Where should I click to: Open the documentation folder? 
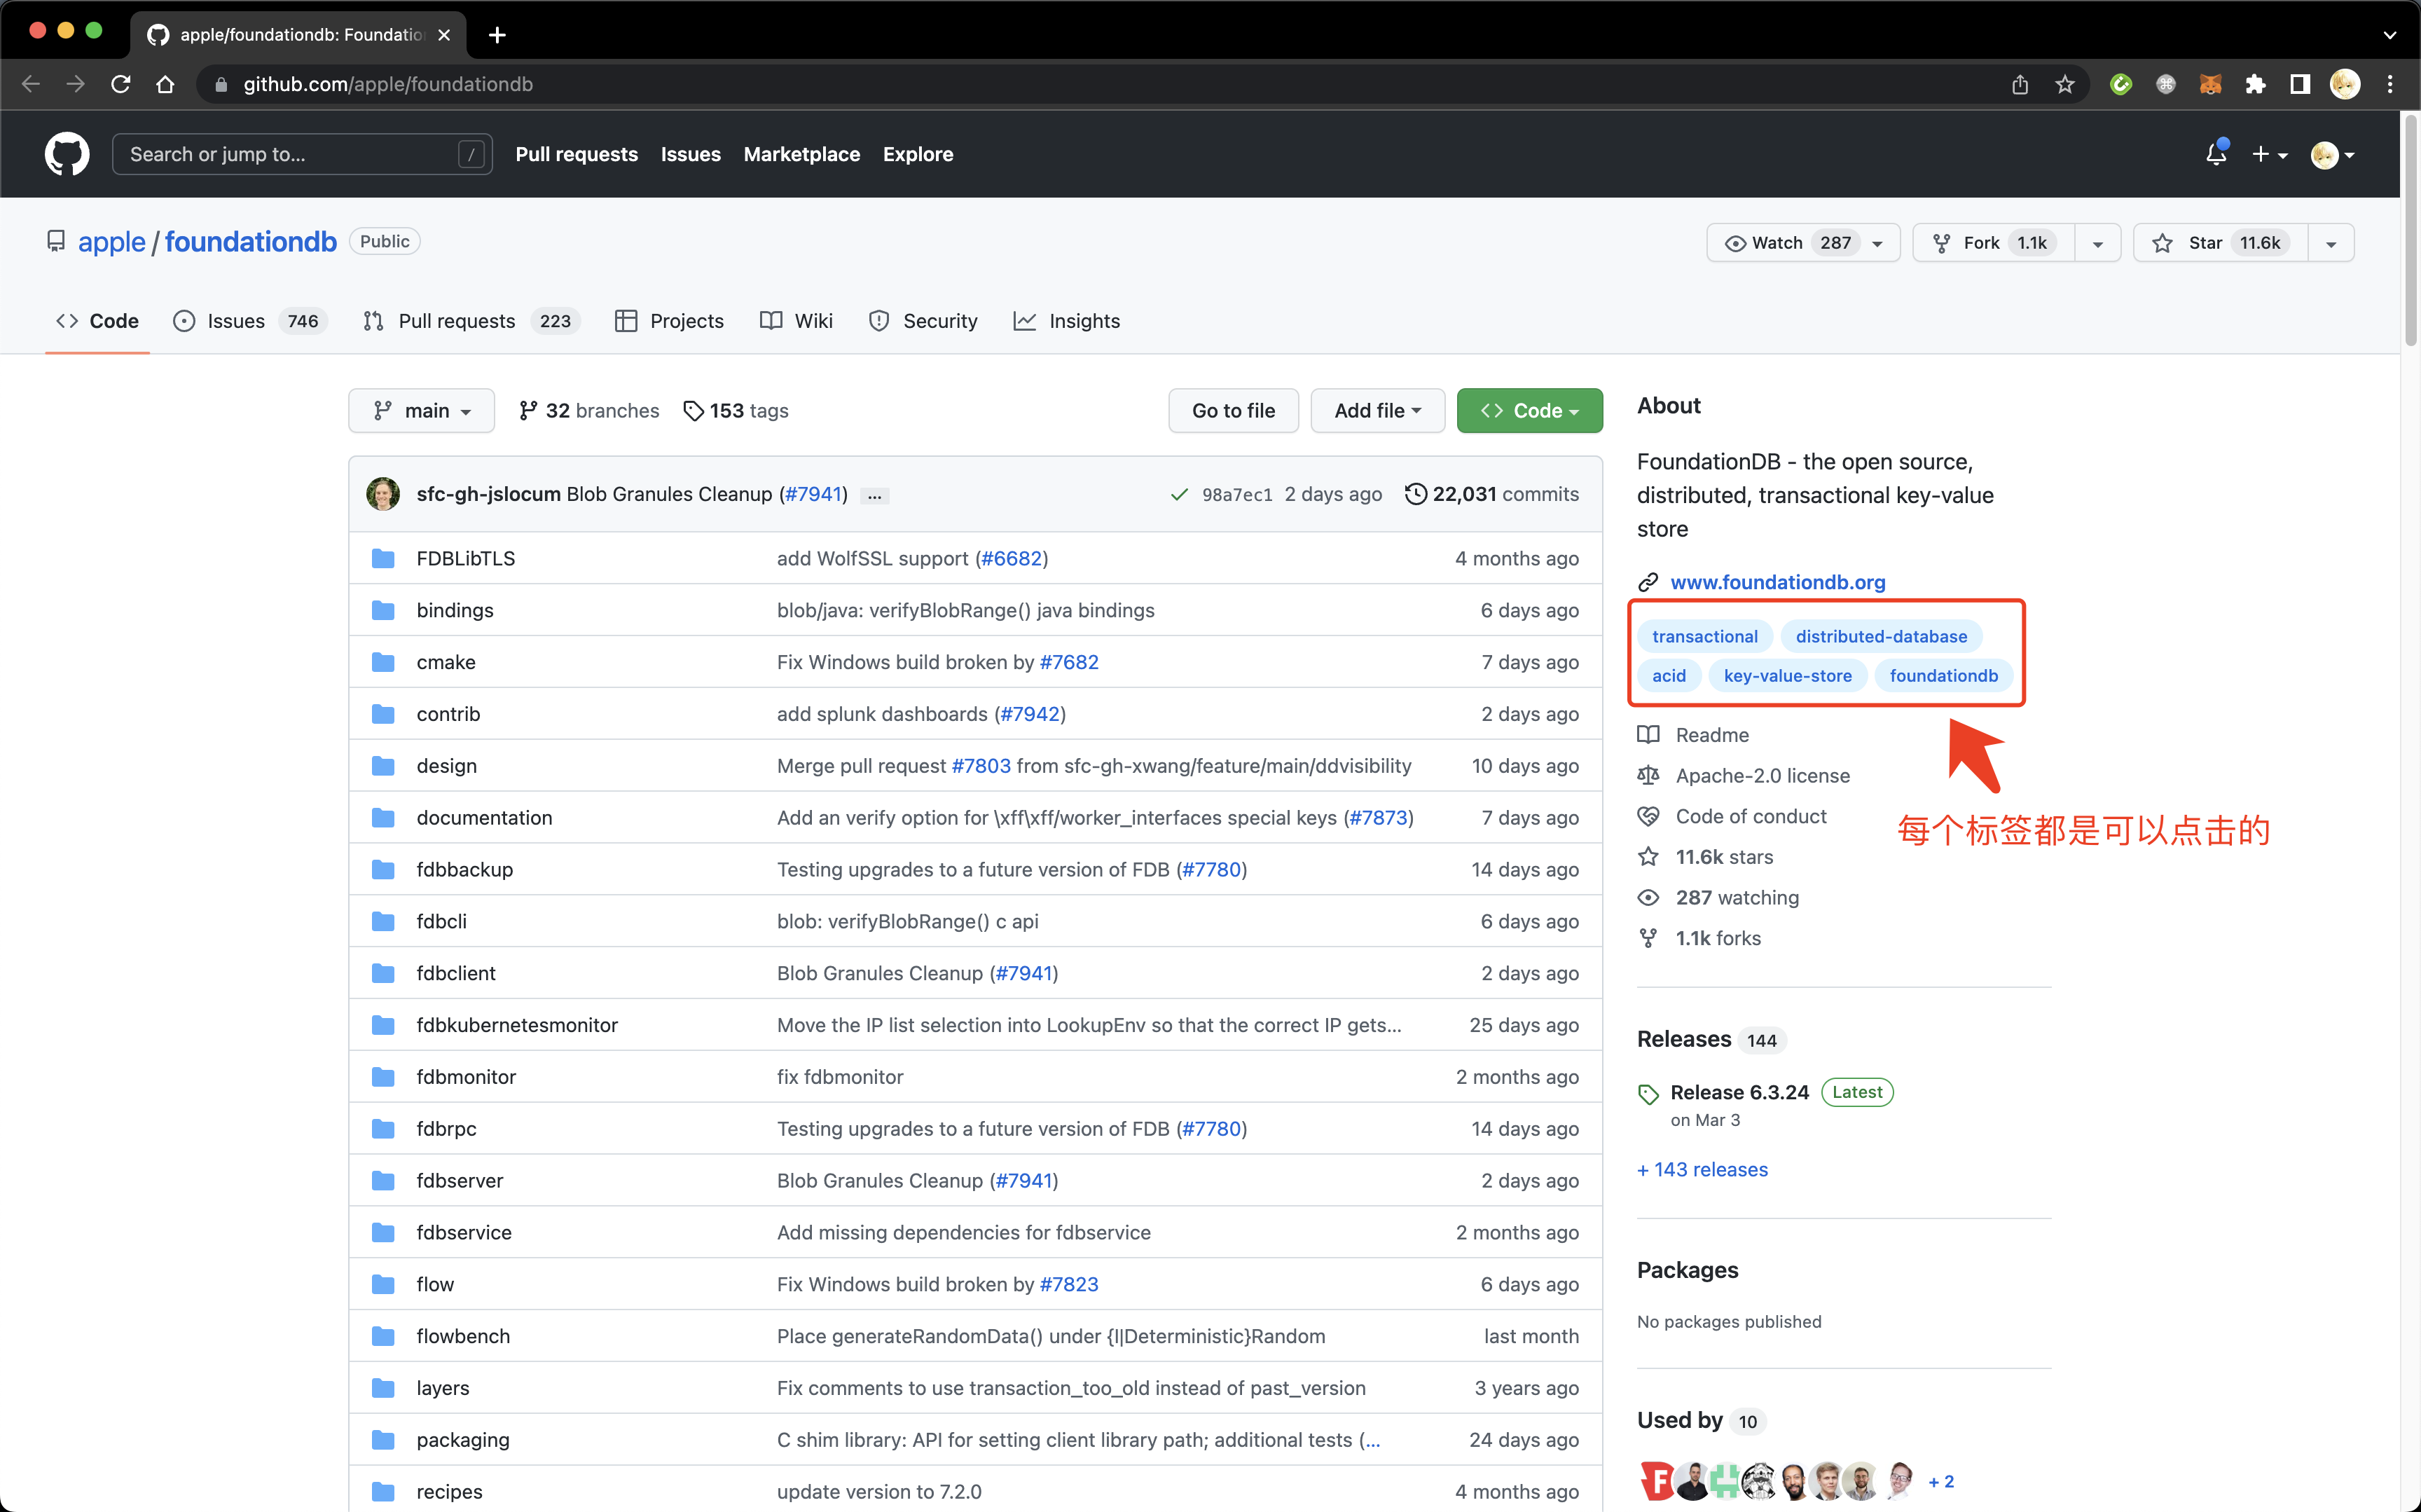click(x=484, y=818)
